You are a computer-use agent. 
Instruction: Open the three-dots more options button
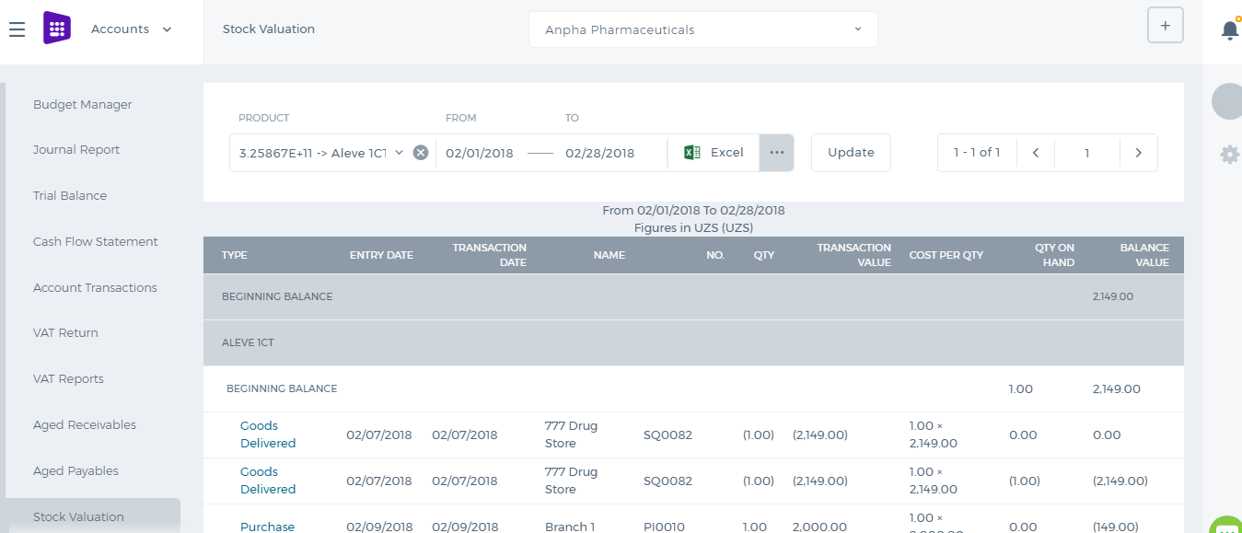click(776, 153)
